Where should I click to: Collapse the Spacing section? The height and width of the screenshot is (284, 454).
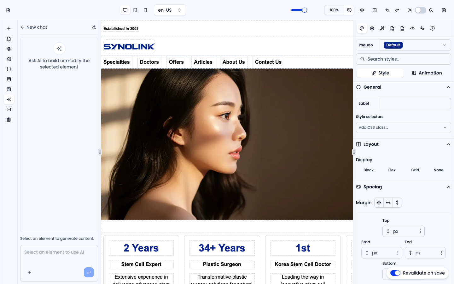449,187
